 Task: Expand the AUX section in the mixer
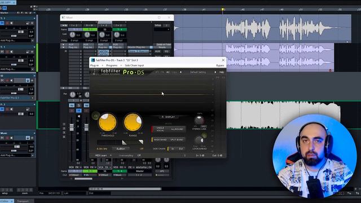pyautogui.click(x=63, y=45)
